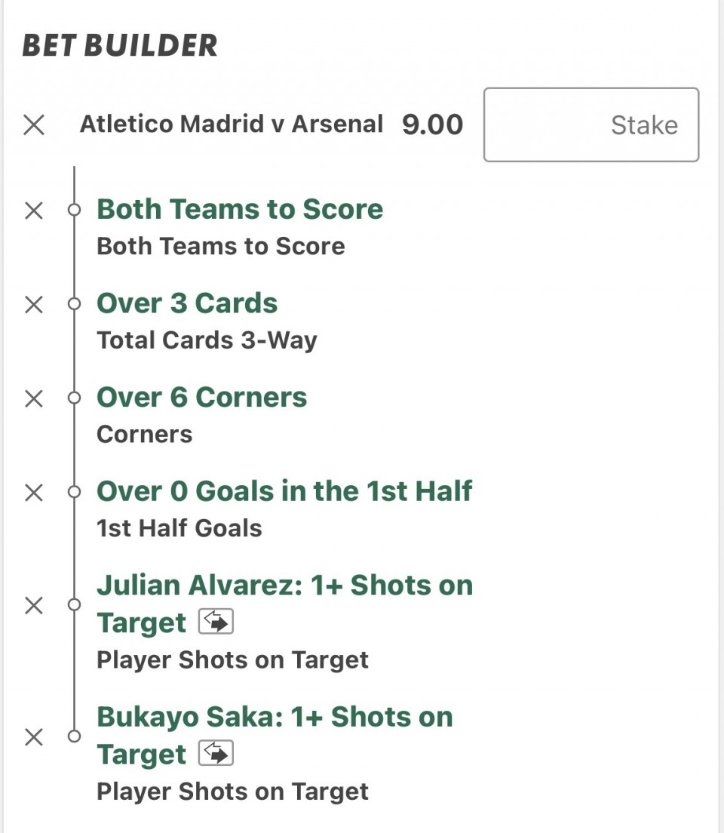Click swap icon beside Julian Alvarez selection
The height and width of the screenshot is (833, 724).
[216, 622]
